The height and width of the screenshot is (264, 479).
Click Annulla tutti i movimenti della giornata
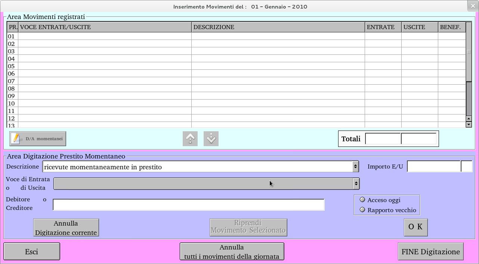pos(232,252)
